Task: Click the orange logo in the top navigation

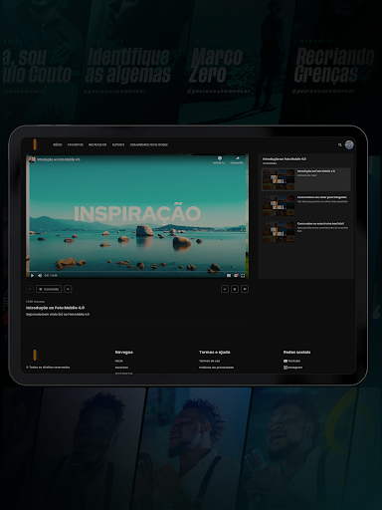Action: [35, 144]
